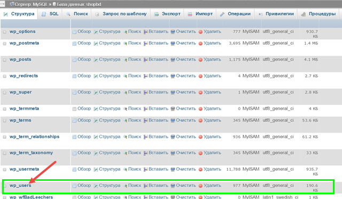This screenshot has width=342, height=199.
Task: Click the Структура icon for wp_options
Action: coord(96,32)
